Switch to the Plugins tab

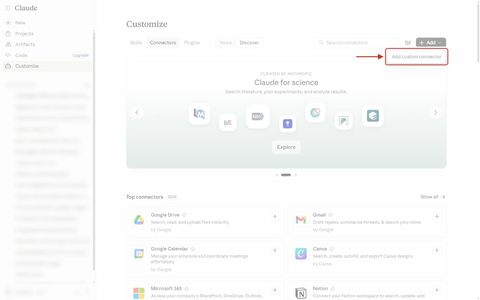[x=192, y=43]
